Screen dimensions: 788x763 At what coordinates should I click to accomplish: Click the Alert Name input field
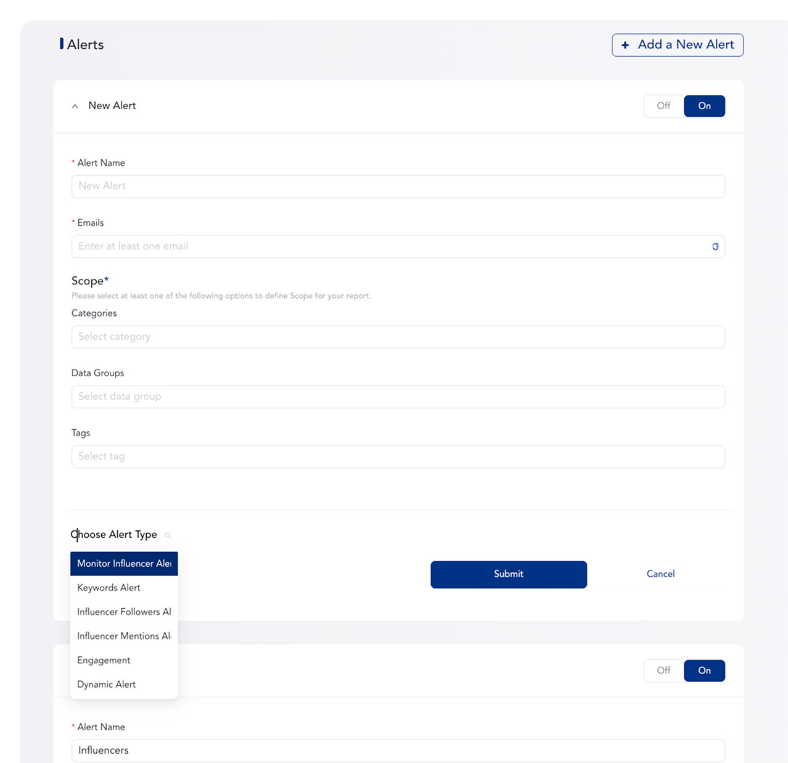click(x=398, y=186)
